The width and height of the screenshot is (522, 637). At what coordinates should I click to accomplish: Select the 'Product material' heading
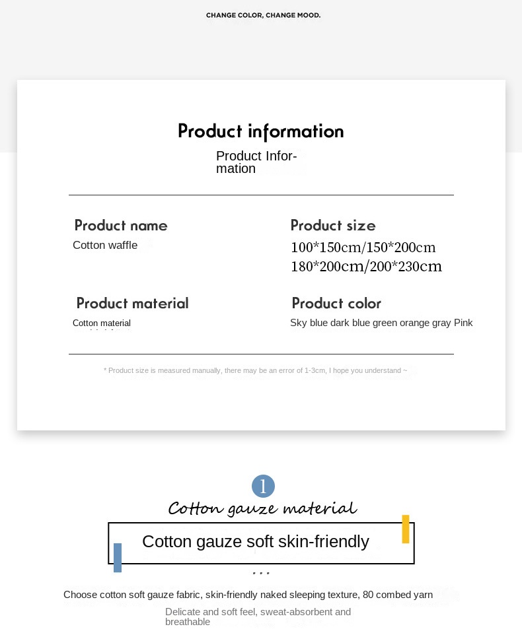(x=133, y=303)
